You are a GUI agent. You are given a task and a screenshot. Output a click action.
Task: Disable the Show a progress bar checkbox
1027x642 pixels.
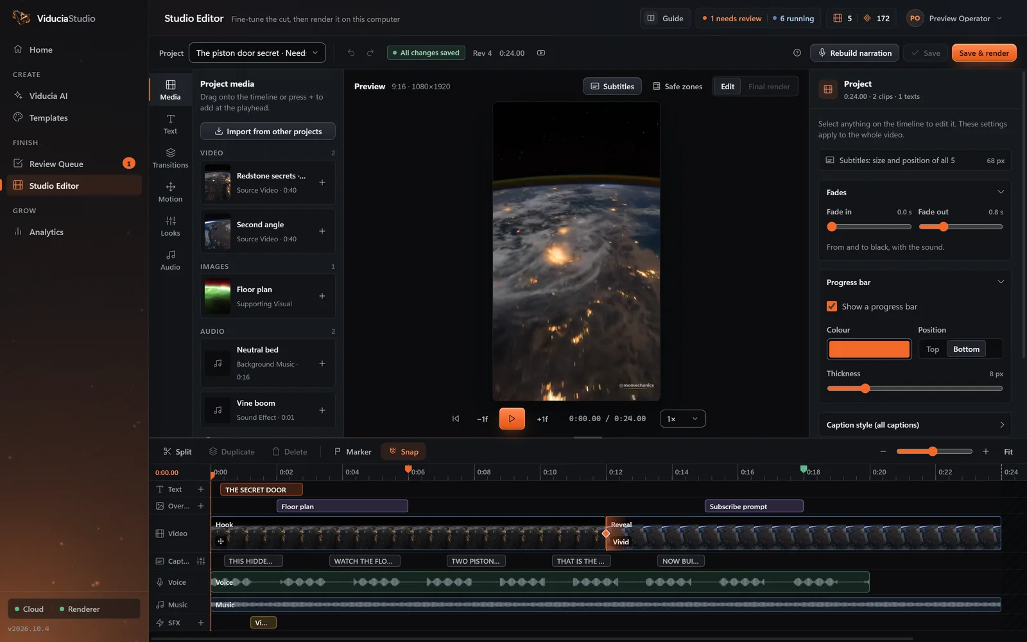coord(832,306)
